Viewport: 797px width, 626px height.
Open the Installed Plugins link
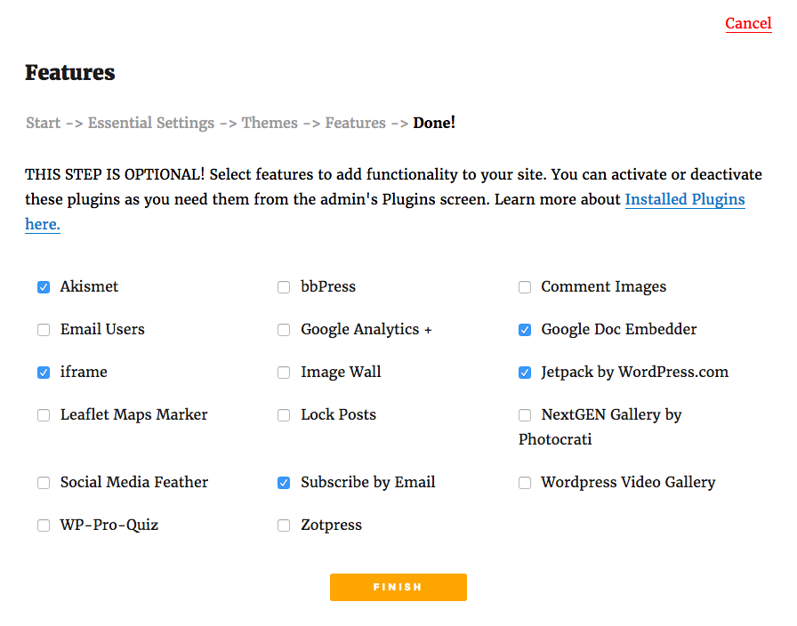click(x=685, y=199)
